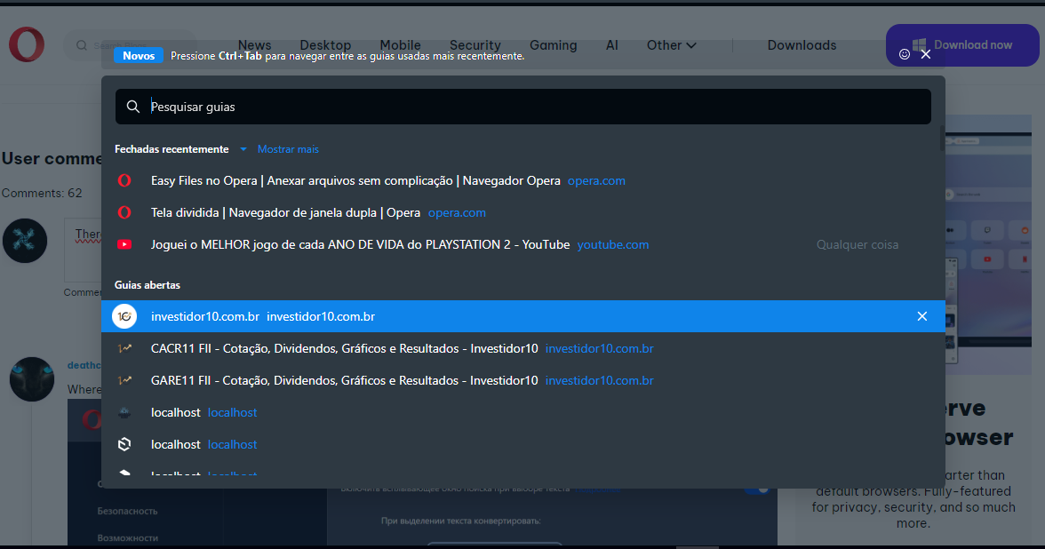Open the News menu item

(254, 45)
